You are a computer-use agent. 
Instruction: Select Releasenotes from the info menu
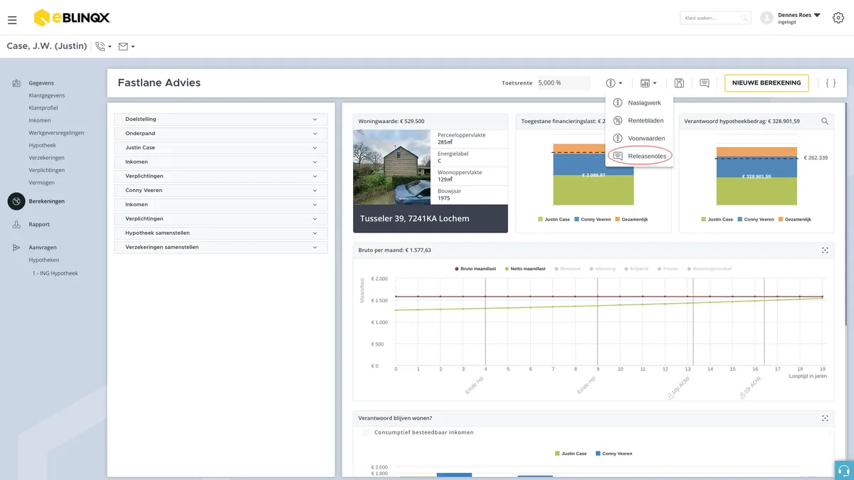click(639, 156)
